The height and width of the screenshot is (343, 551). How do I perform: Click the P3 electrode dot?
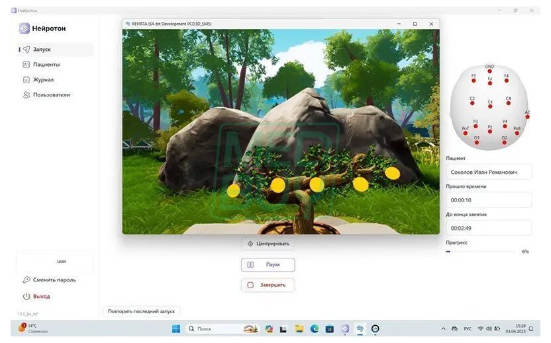click(x=476, y=126)
